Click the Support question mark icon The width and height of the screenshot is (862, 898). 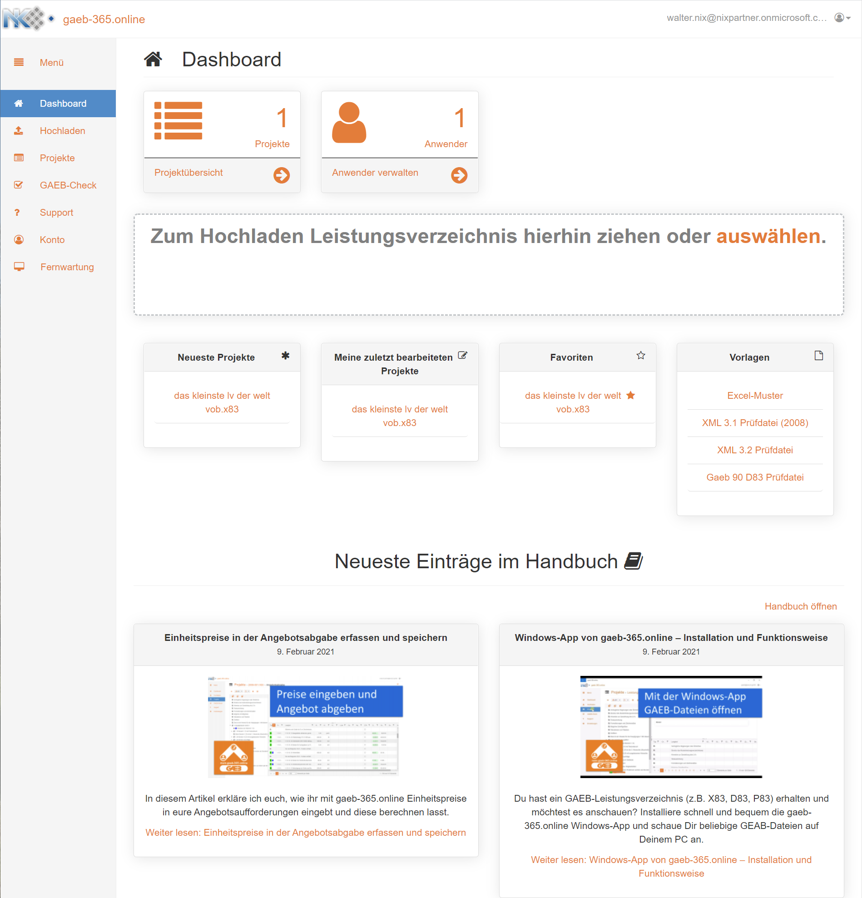tap(19, 212)
